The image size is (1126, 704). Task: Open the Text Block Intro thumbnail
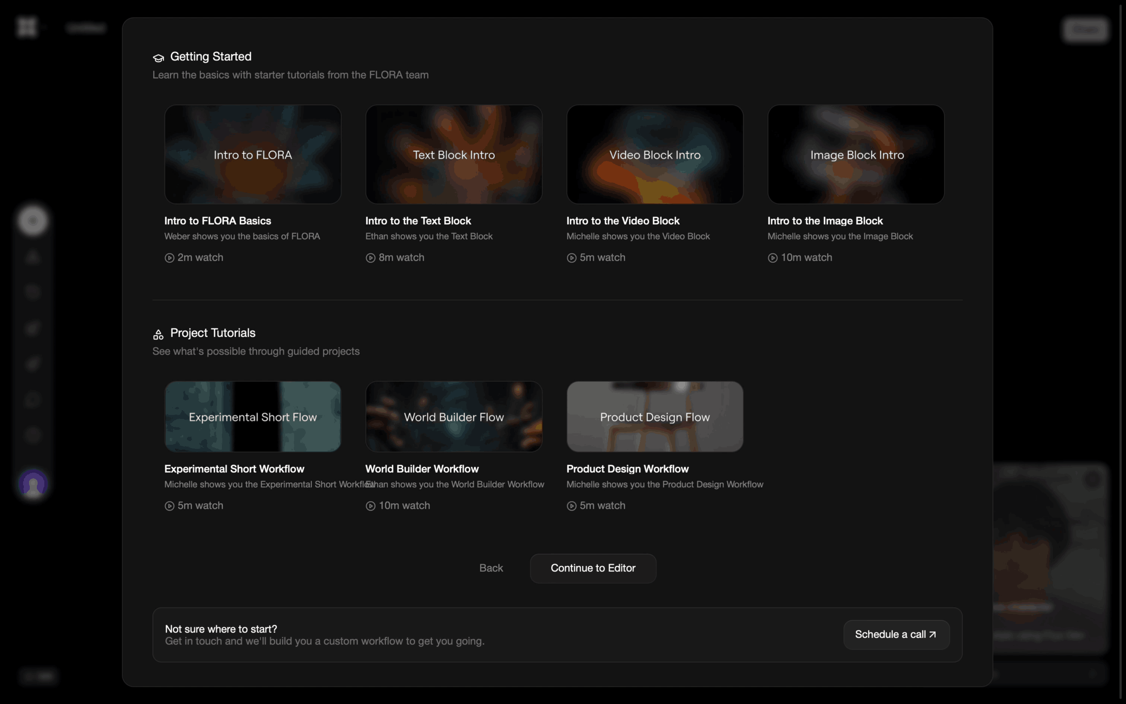point(454,154)
